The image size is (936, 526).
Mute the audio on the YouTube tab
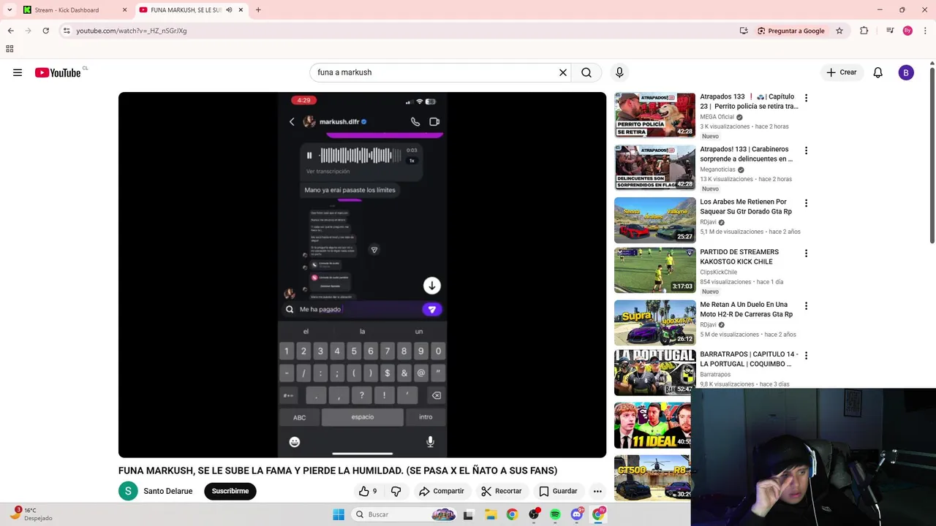(230, 10)
